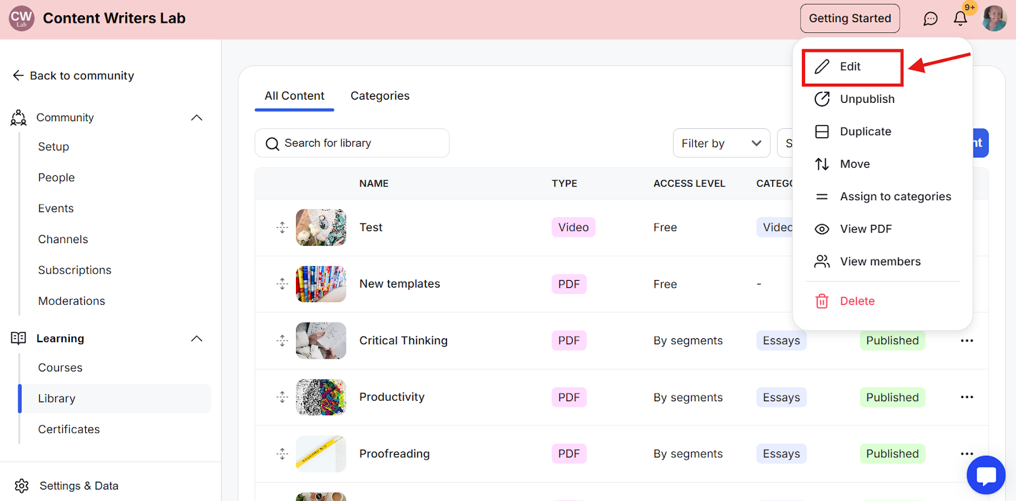1016x501 pixels.
Task: Collapse the Learning sidebar section
Action: coord(197,338)
